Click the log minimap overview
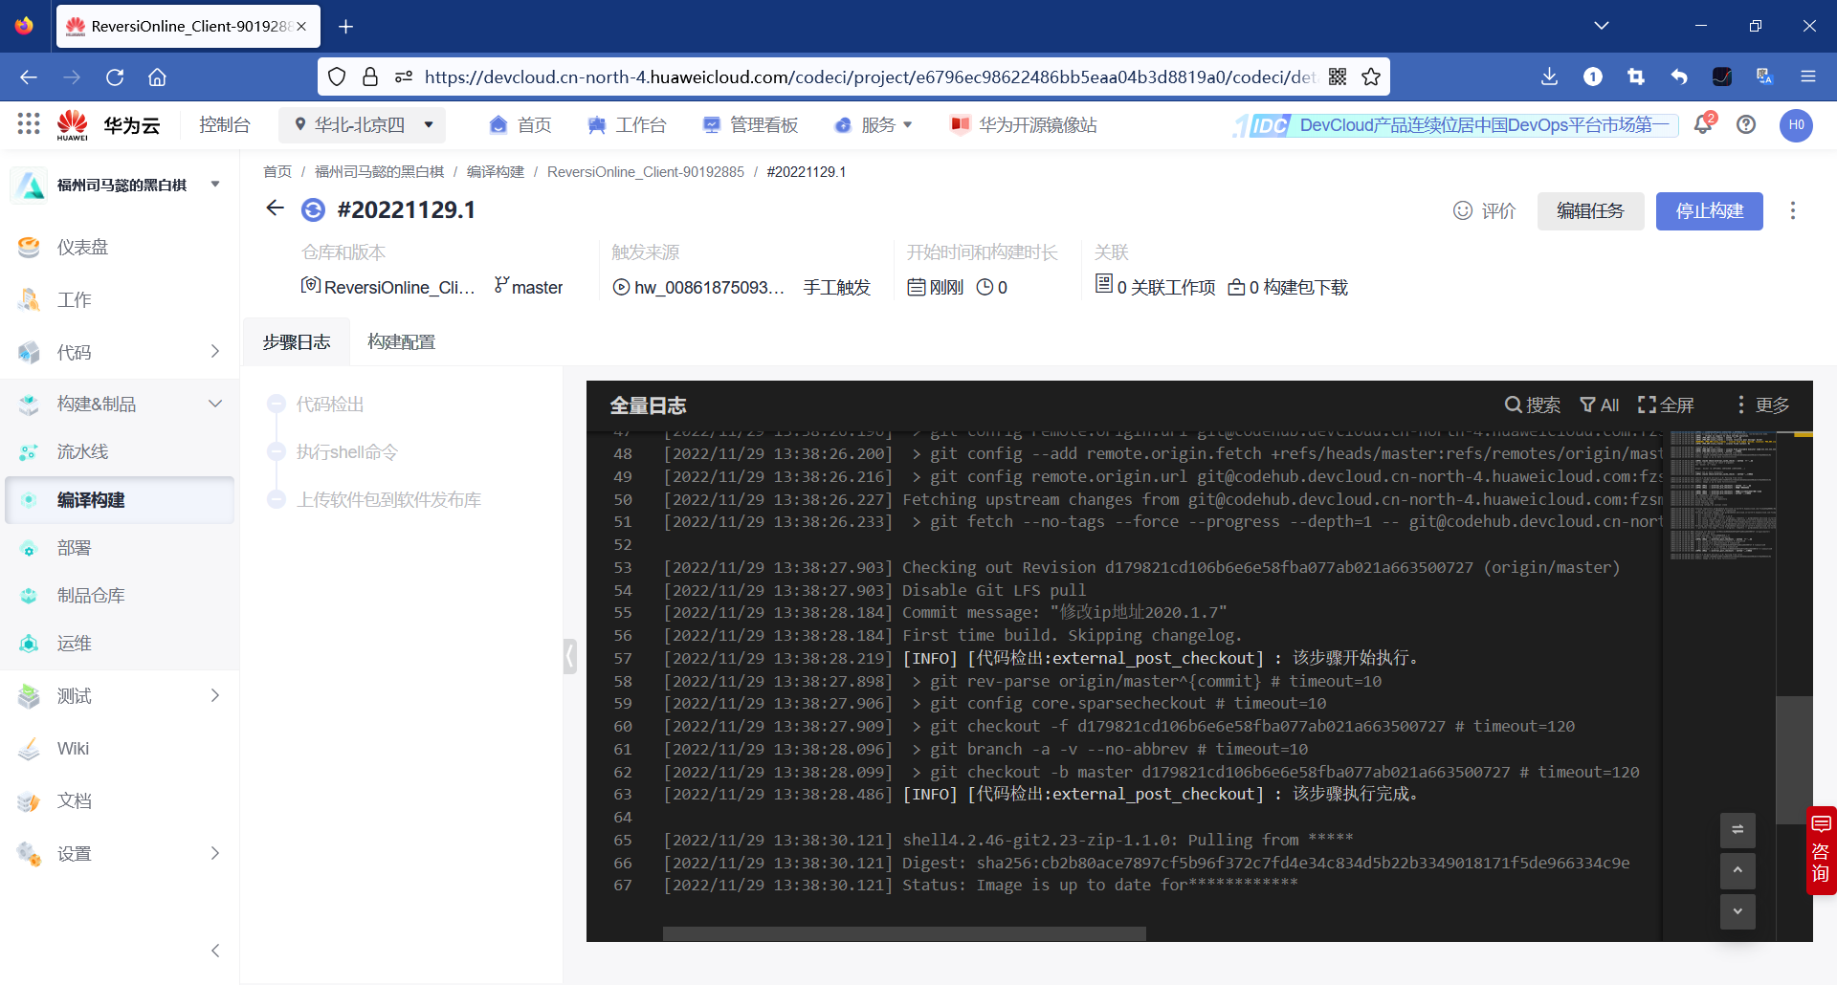 1722,495
